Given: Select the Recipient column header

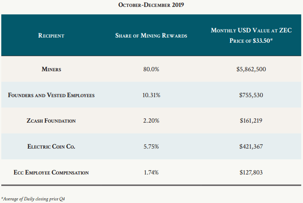Looking at the screenshot, I should 51,35.
